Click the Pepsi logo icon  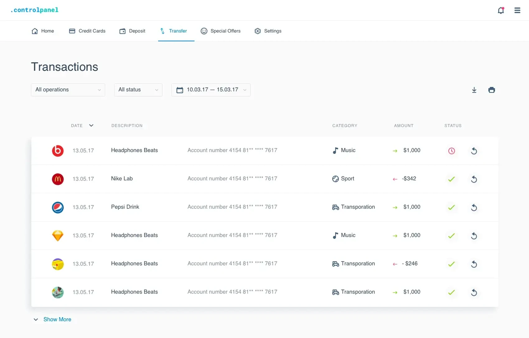pyautogui.click(x=58, y=207)
